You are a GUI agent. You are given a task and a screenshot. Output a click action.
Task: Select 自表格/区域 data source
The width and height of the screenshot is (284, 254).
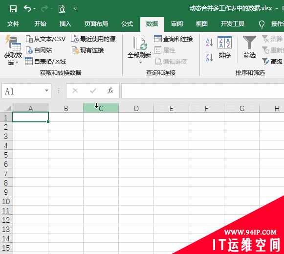(x=45, y=62)
